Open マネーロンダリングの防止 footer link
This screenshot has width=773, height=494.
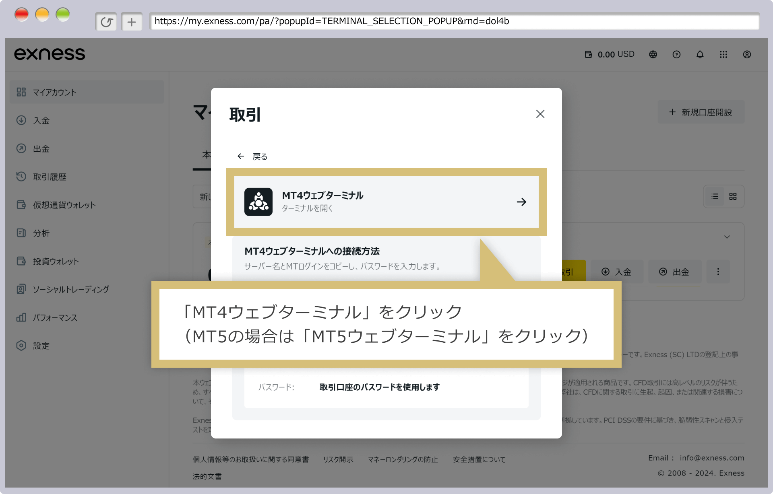click(x=403, y=459)
